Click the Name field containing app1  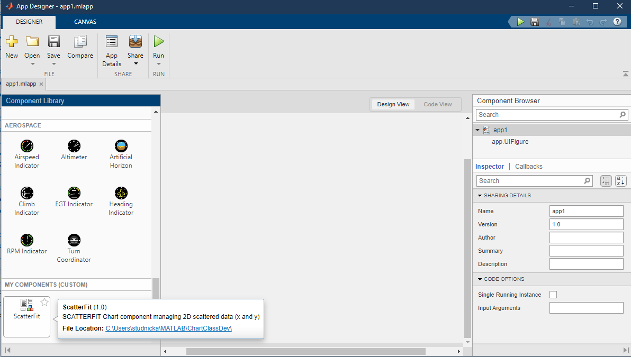click(587, 211)
